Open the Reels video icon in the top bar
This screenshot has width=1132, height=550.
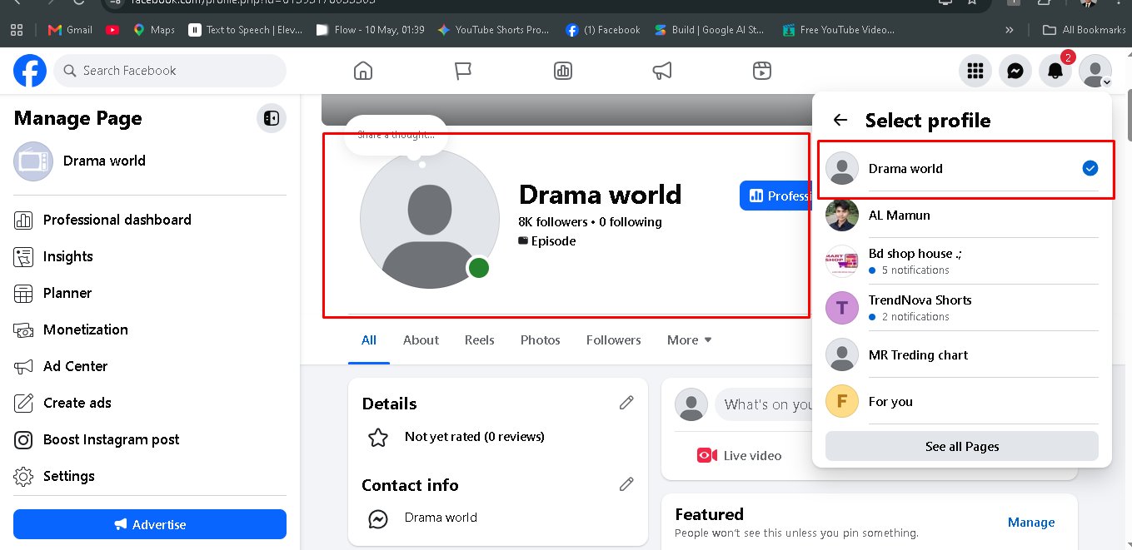tap(761, 71)
